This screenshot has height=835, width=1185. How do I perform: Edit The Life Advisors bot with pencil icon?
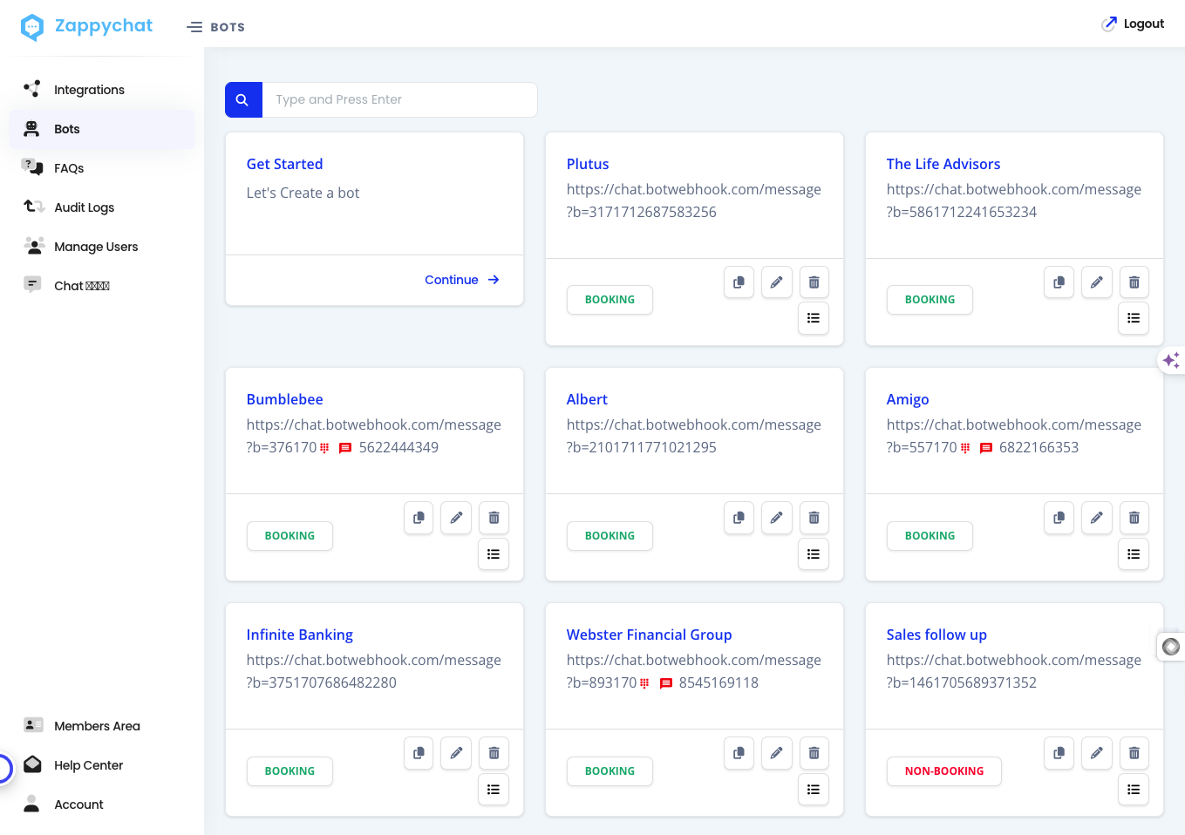point(1096,282)
